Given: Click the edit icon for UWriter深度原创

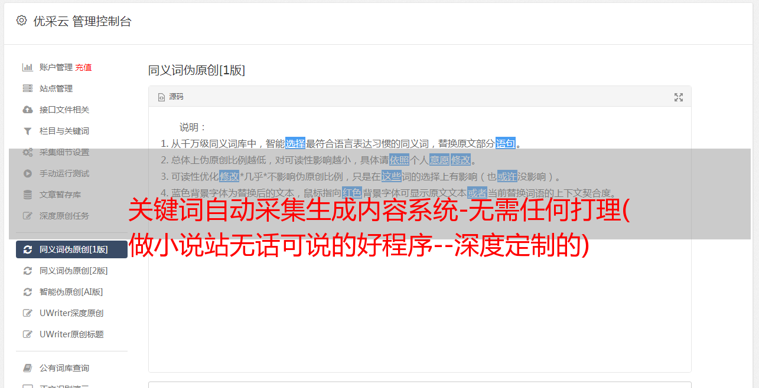Looking at the screenshot, I should (27, 313).
